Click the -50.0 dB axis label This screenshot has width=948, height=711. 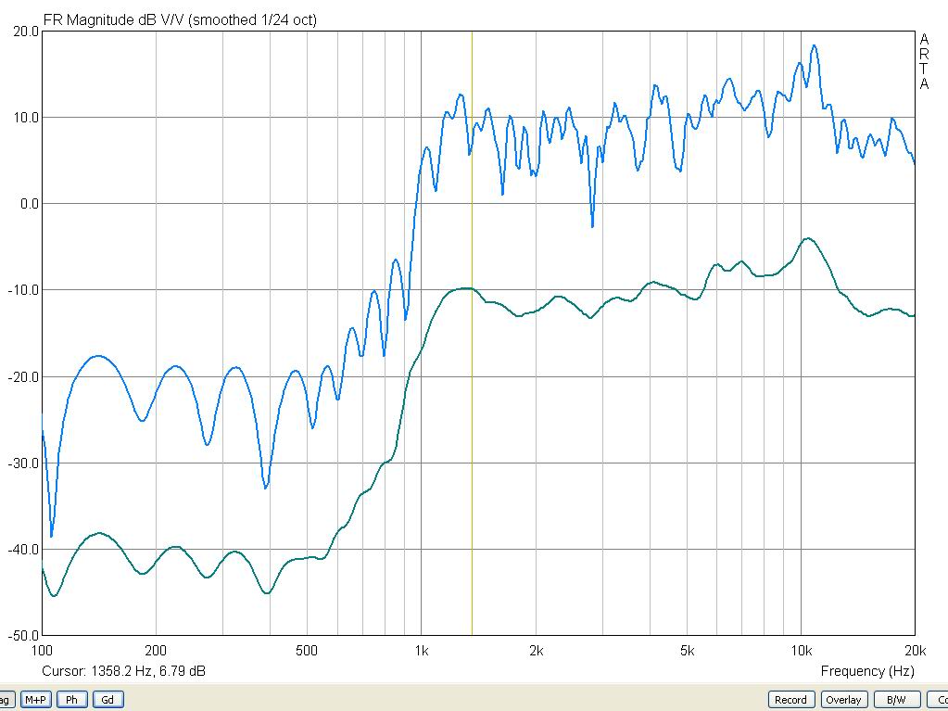pos(23,635)
